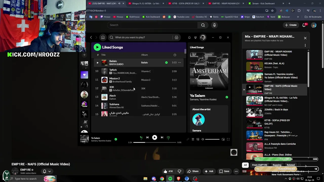This screenshot has height=182, width=324.
Task: Open YouTube notifications bell
Action: coord(304,25)
